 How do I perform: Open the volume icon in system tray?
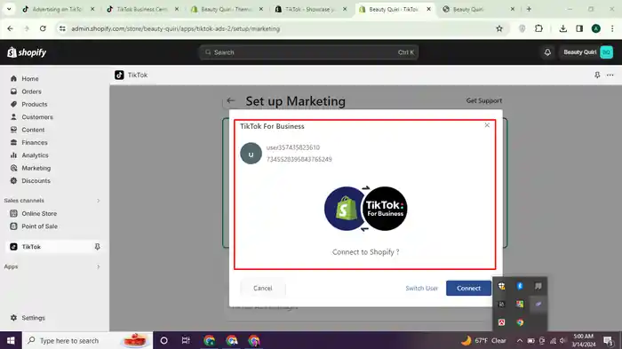point(562,341)
